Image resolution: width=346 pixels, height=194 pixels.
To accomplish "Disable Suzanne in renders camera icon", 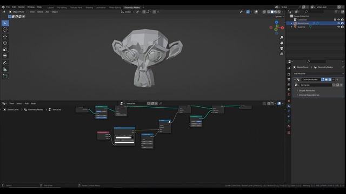I will [x=342, y=27].
